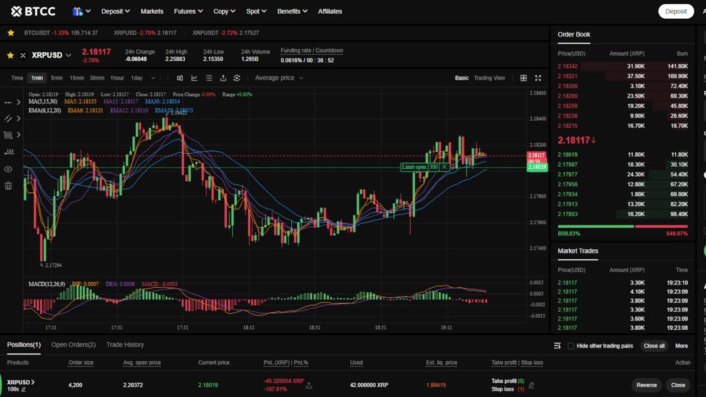
Task: Expand the Fibonacci tools arrow
Action: [x=18, y=135]
